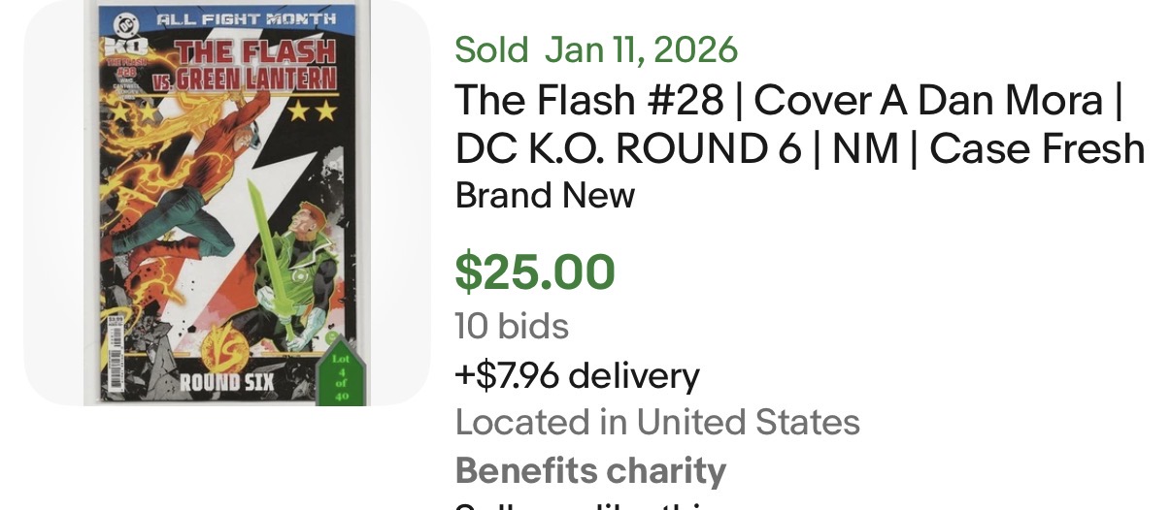This screenshot has width=1171, height=510.
Task: Click the +$7.96 delivery text
Action: tap(577, 374)
